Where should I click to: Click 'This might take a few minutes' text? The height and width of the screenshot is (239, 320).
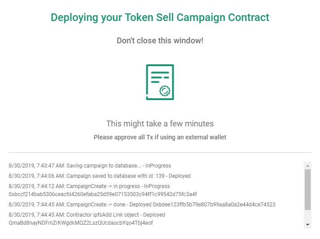point(160,124)
